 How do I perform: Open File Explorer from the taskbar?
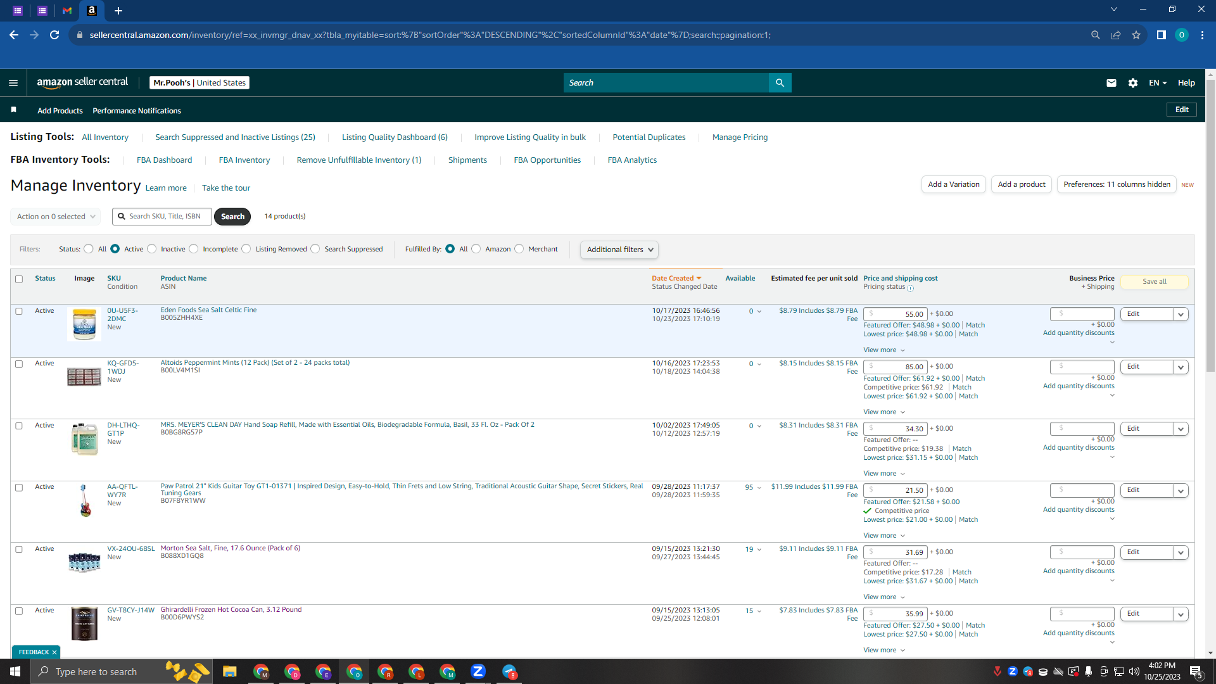tap(229, 671)
